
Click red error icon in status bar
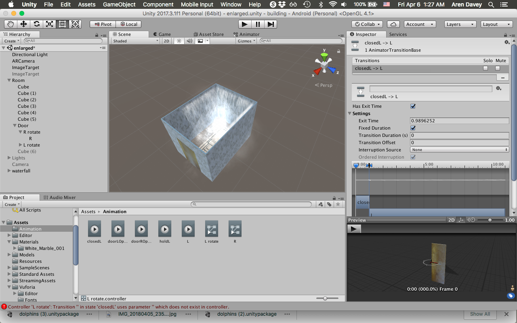[x=4, y=307]
